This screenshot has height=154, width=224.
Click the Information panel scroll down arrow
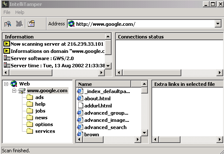click(x=108, y=66)
